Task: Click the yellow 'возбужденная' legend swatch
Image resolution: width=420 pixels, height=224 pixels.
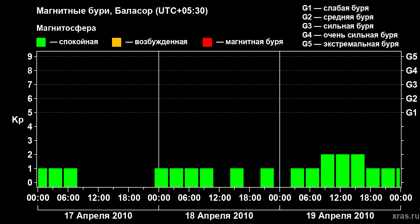Action: coord(116,42)
